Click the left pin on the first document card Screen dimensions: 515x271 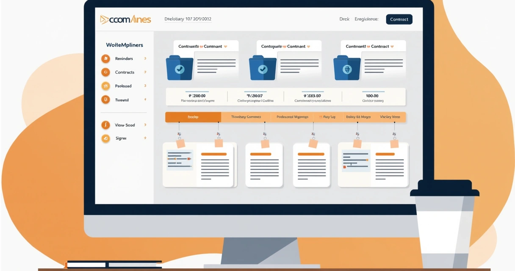point(180,144)
